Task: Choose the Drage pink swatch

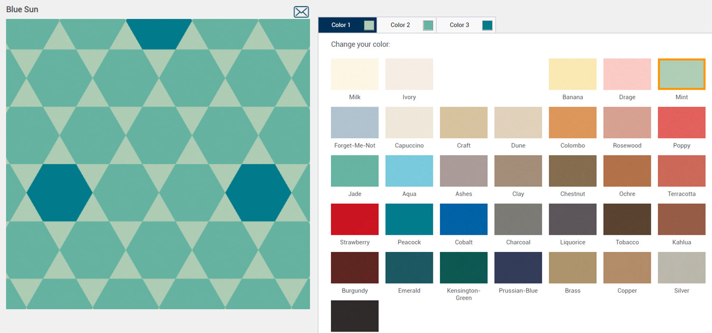Action: pos(627,74)
